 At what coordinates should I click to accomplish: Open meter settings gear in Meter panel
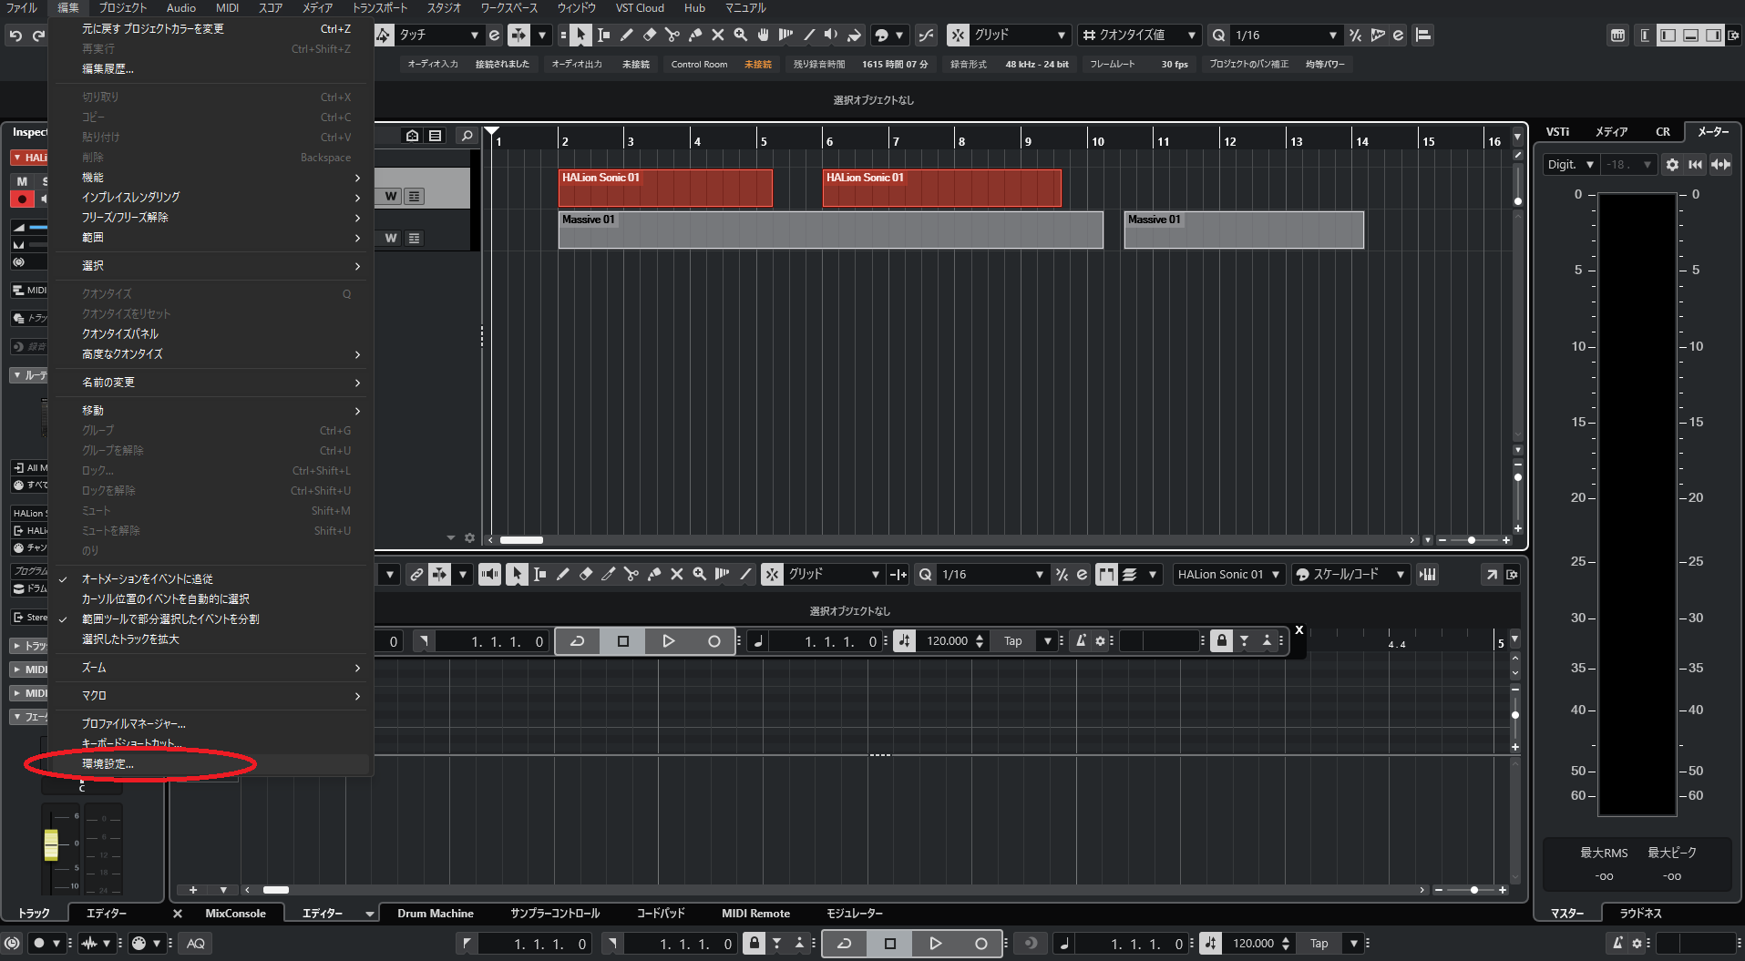click(x=1672, y=165)
